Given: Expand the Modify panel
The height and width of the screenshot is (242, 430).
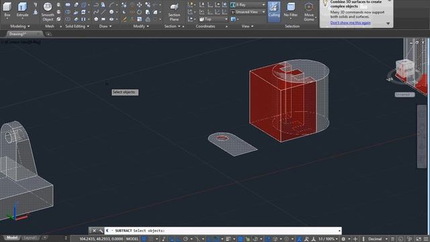Looking at the screenshot, I should (x=141, y=26).
